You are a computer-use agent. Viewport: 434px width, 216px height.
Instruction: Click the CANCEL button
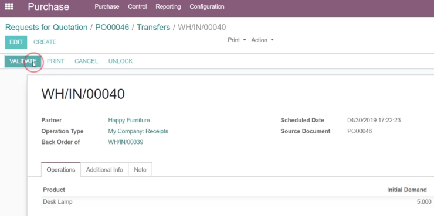click(86, 61)
